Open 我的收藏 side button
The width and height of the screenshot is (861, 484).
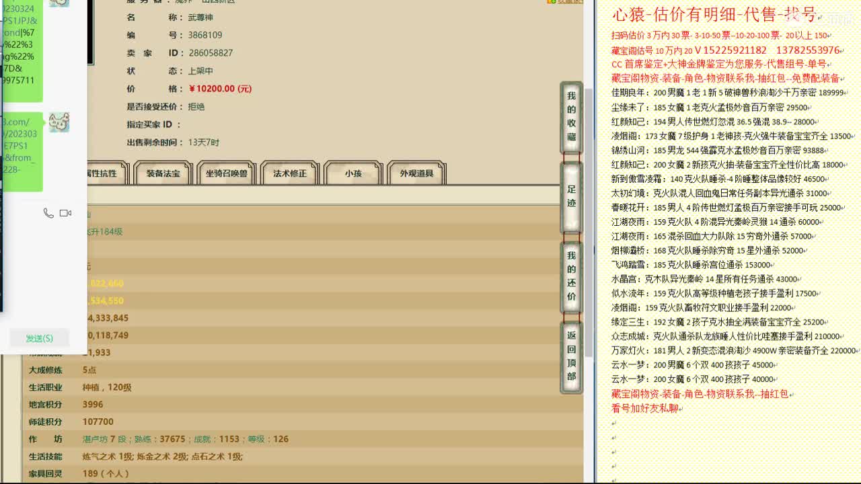pyautogui.click(x=571, y=116)
